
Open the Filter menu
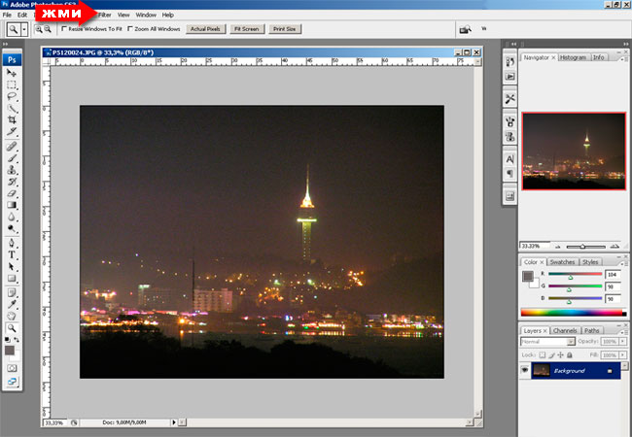(x=104, y=16)
